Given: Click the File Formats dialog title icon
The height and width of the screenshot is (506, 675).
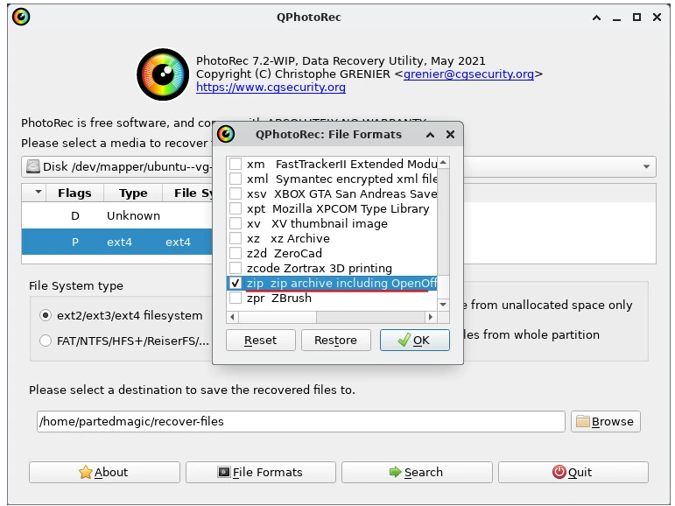Looking at the screenshot, I should point(226,134).
